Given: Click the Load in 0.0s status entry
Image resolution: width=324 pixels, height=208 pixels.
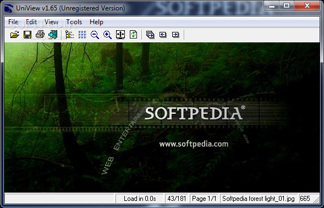Looking at the screenshot, I should (140, 199).
